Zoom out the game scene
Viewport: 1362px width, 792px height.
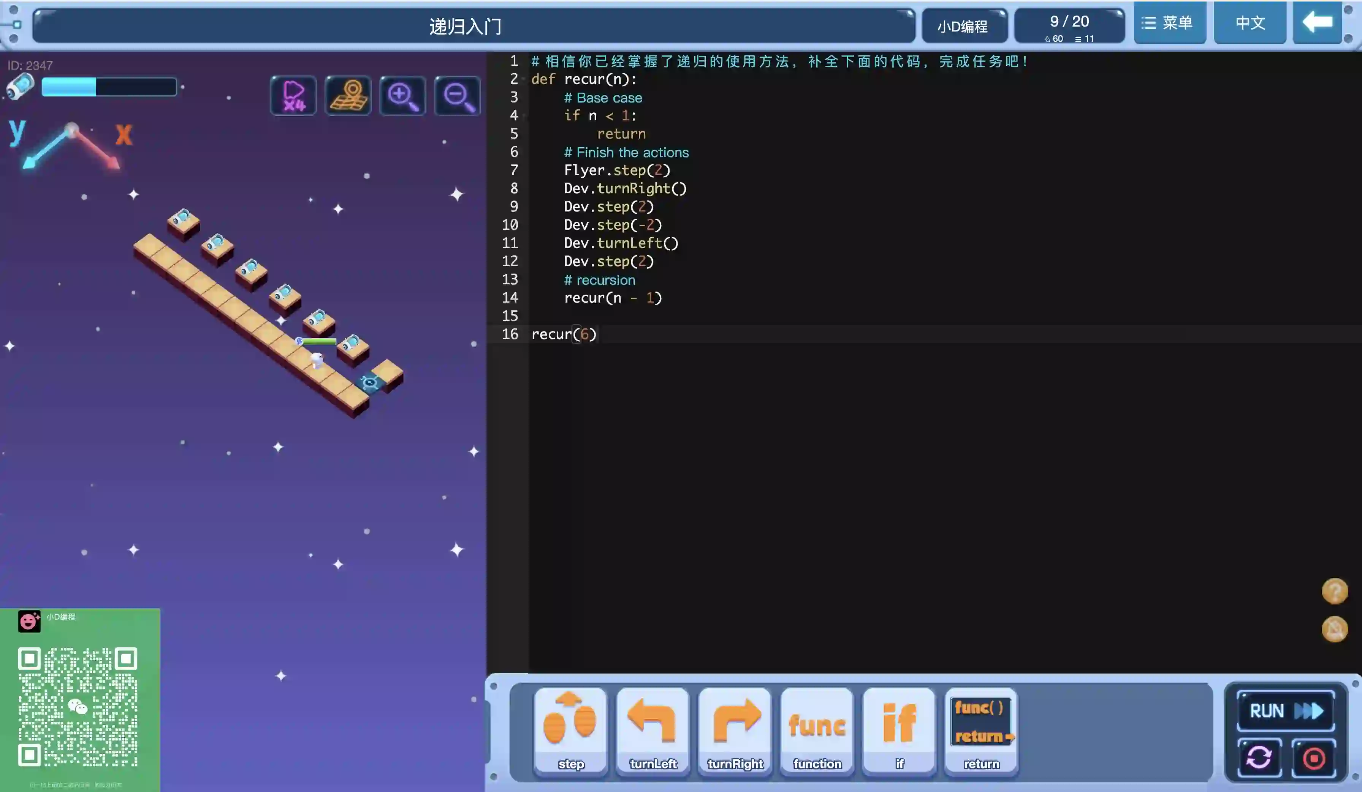coord(457,96)
